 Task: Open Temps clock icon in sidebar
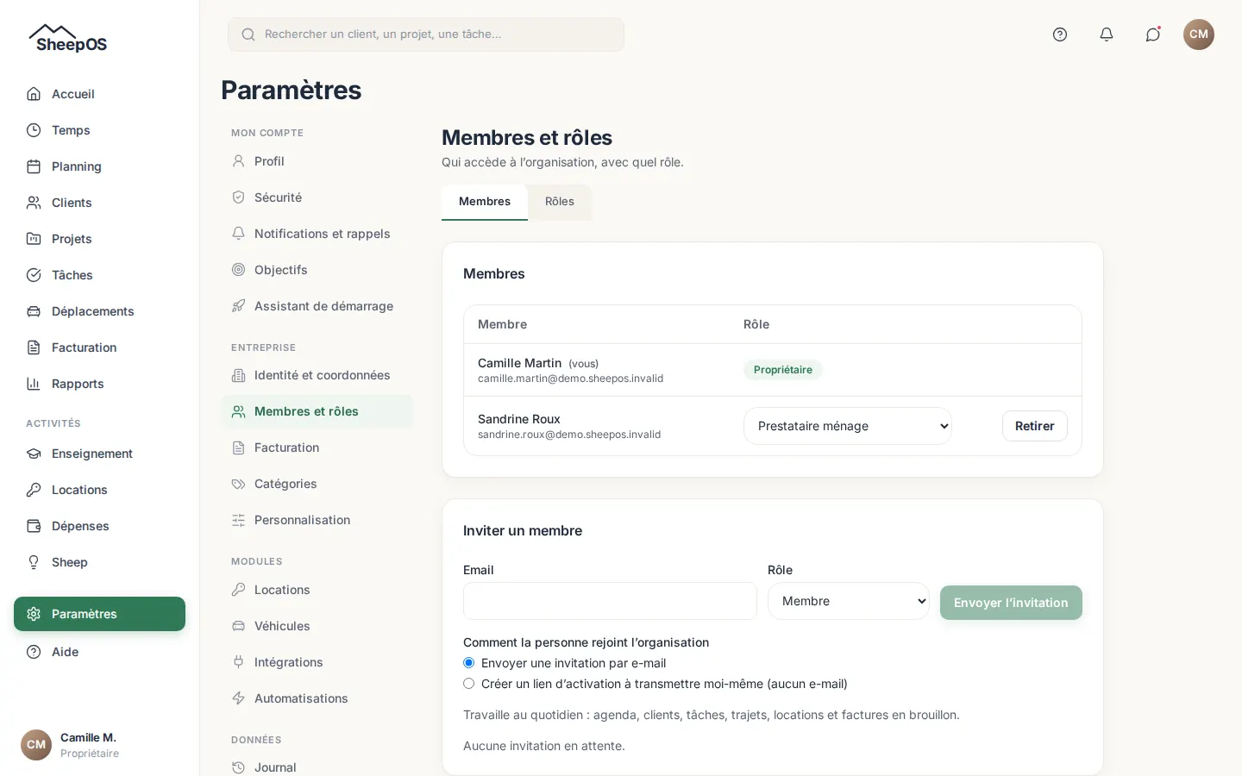pyautogui.click(x=34, y=130)
